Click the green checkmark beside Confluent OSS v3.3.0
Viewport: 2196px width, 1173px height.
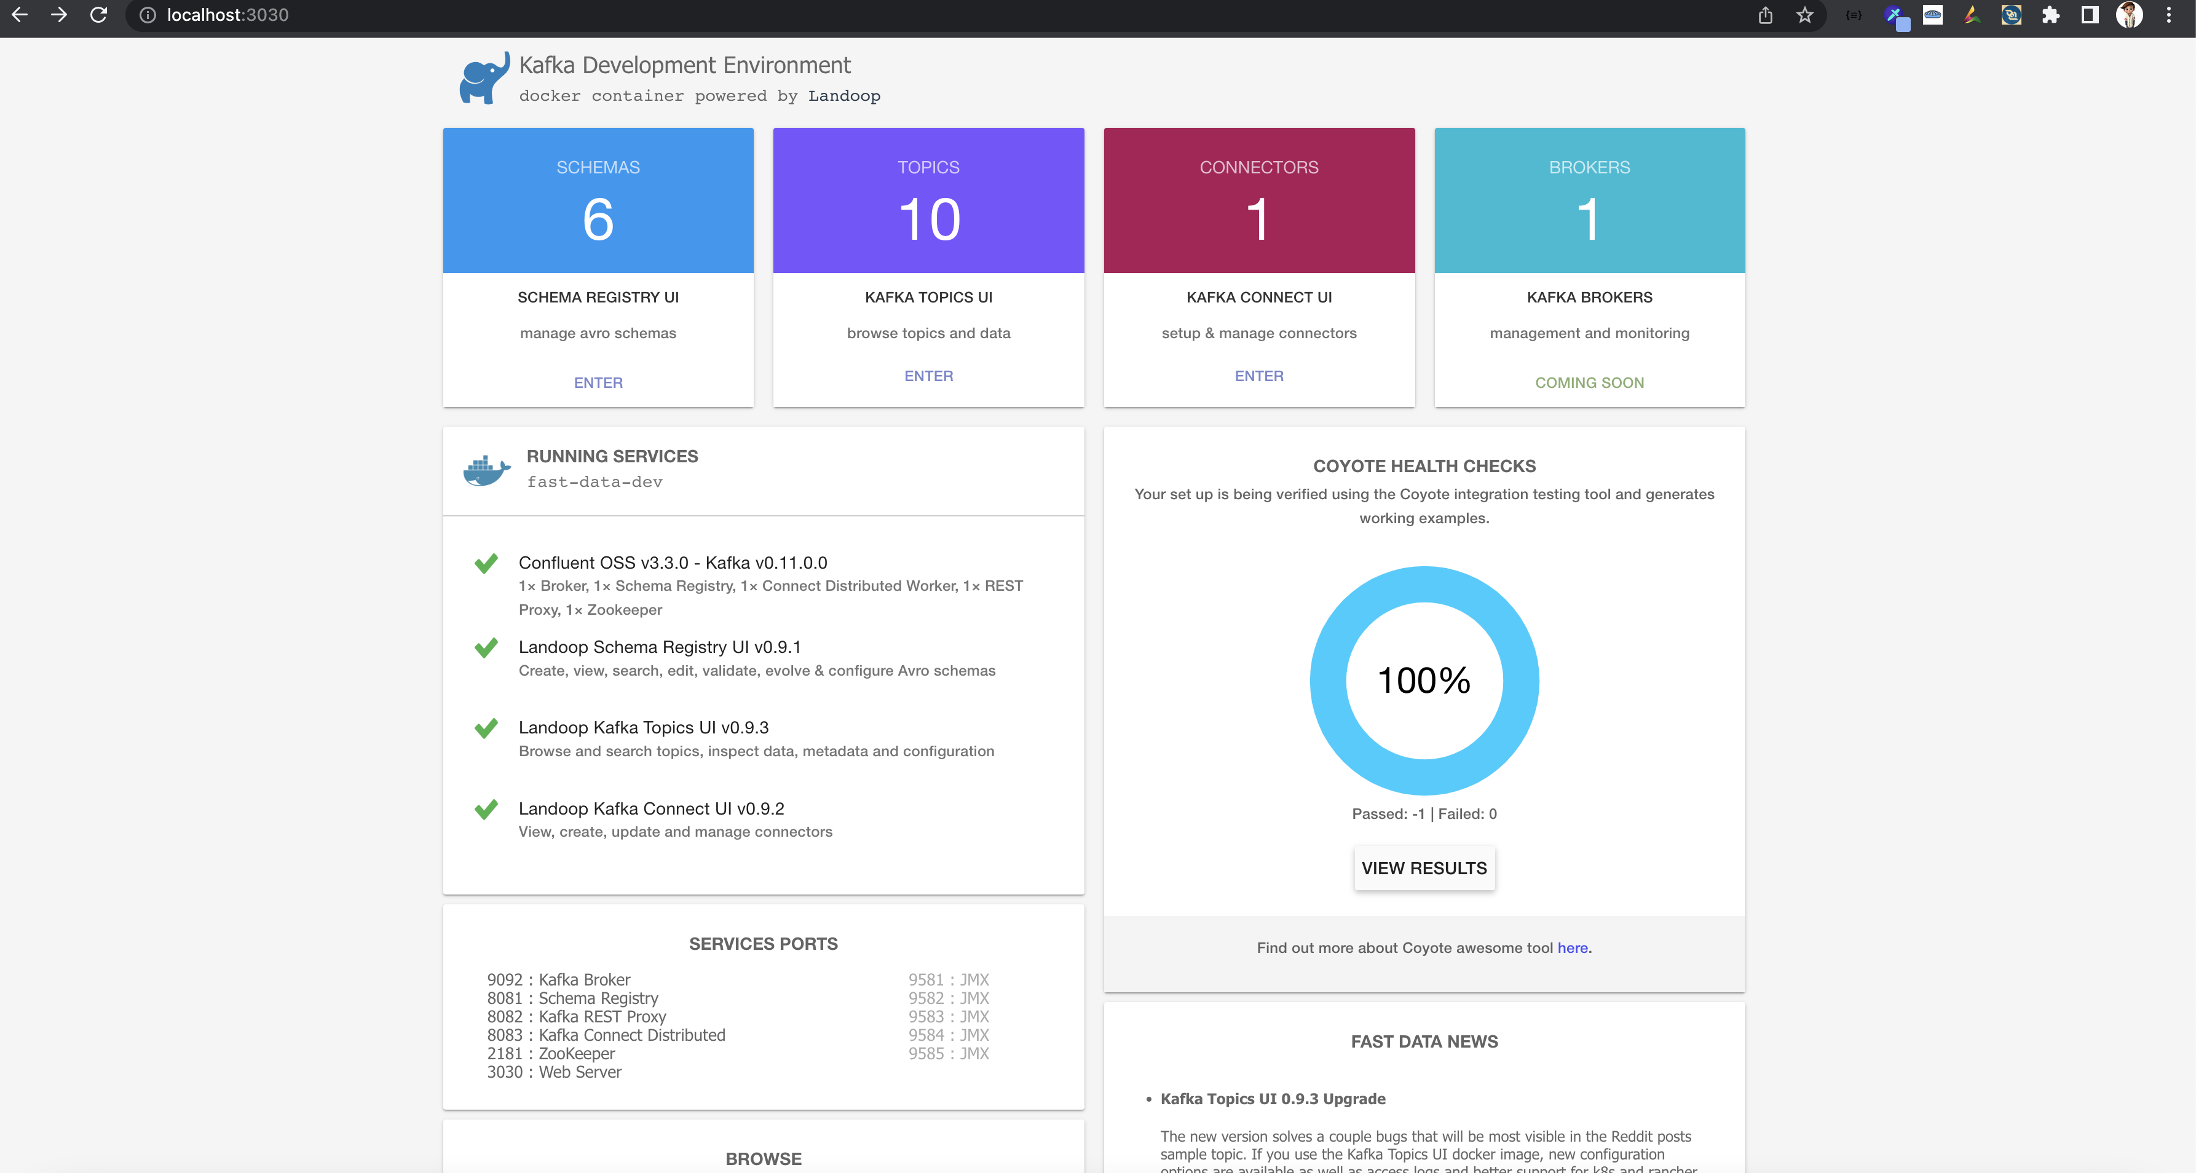tap(487, 564)
